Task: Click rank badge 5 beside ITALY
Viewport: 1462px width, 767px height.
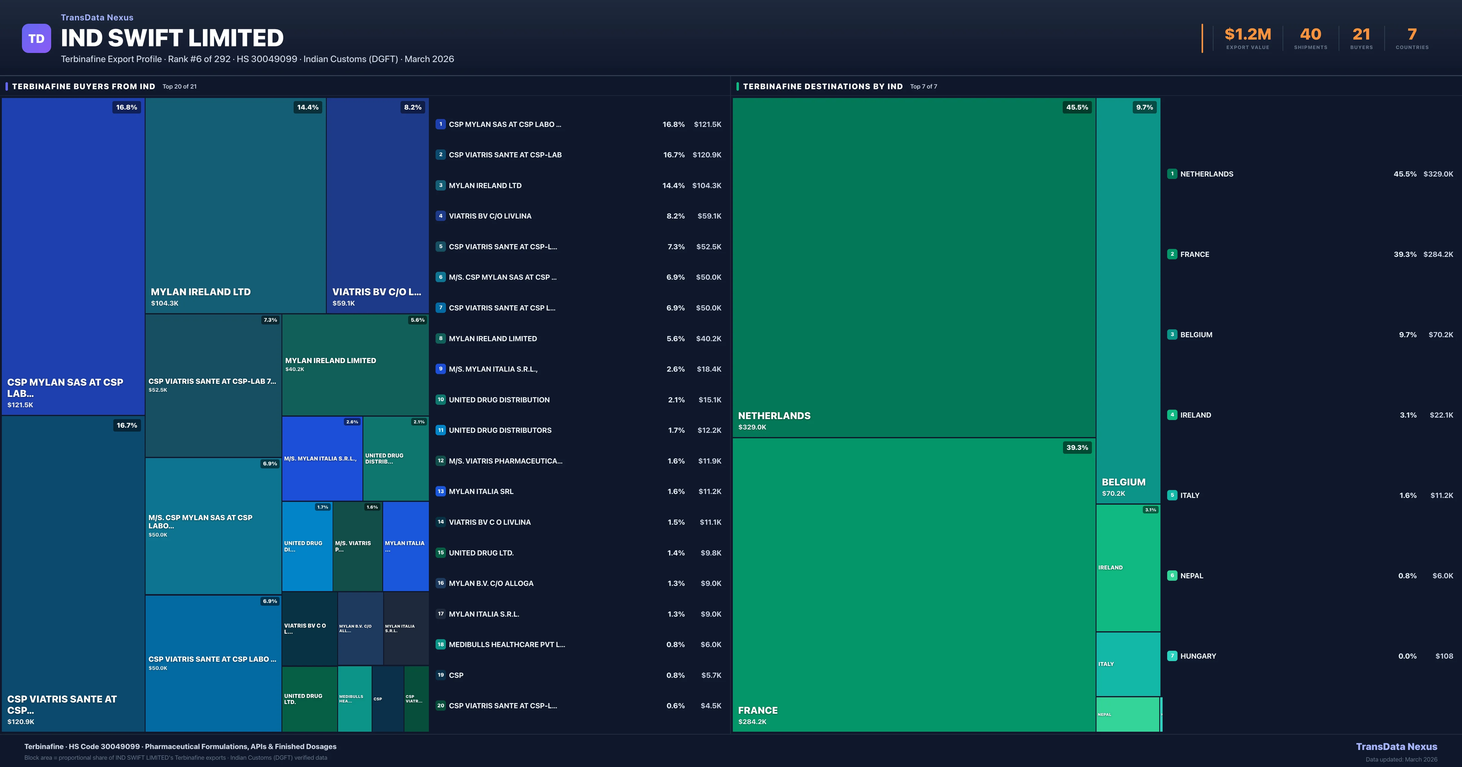Action: pyautogui.click(x=1172, y=495)
